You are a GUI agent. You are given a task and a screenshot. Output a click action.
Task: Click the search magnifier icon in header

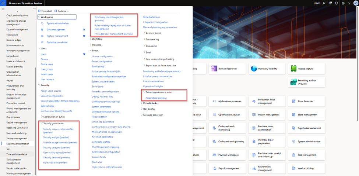(x=324, y=3)
